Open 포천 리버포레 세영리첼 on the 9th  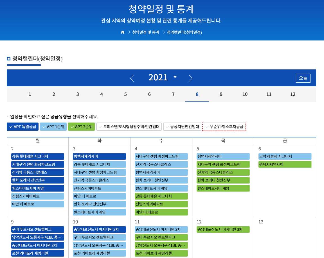pos(38,253)
